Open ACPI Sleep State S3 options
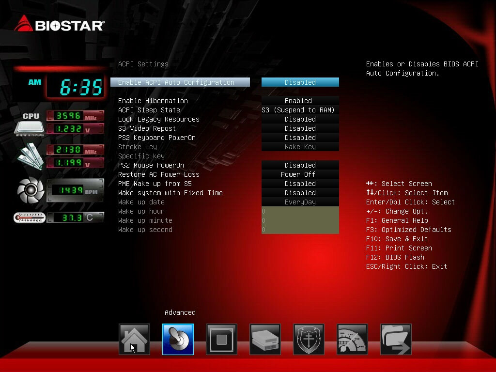This screenshot has height=372, width=496. 300,110
